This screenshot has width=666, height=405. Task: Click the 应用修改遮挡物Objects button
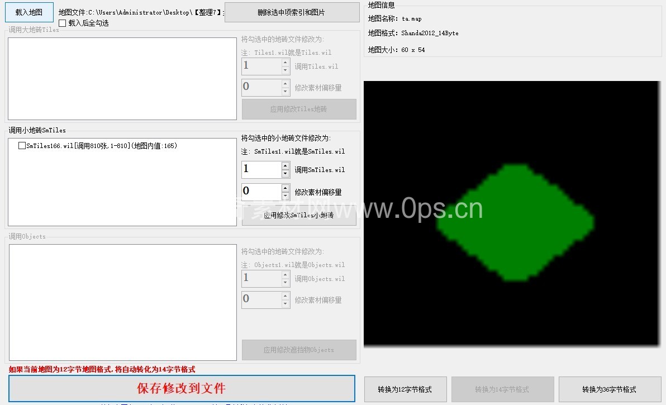pyautogui.click(x=299, y=350)
